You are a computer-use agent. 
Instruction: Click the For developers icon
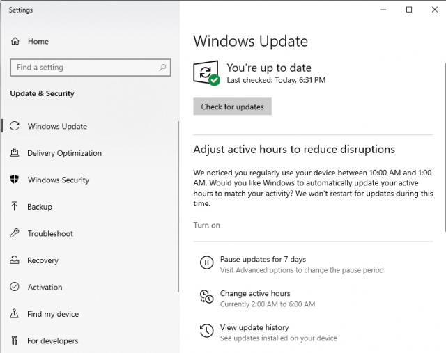14,341
